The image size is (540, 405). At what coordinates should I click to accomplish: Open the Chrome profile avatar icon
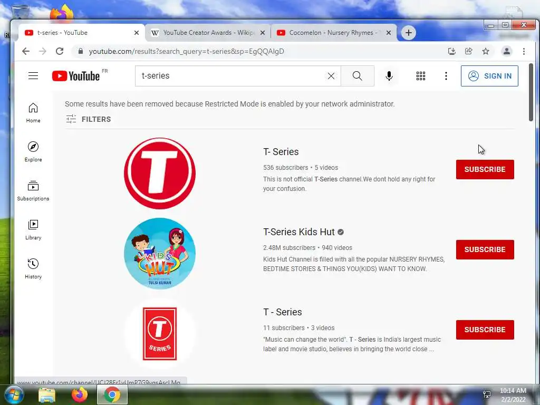[507, 51]
